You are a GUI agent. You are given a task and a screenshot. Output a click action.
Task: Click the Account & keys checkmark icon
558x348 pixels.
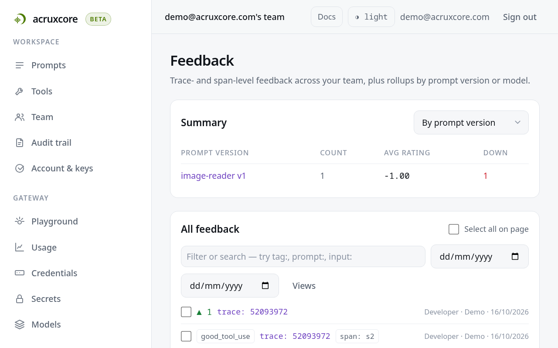(x=20, y=168)
